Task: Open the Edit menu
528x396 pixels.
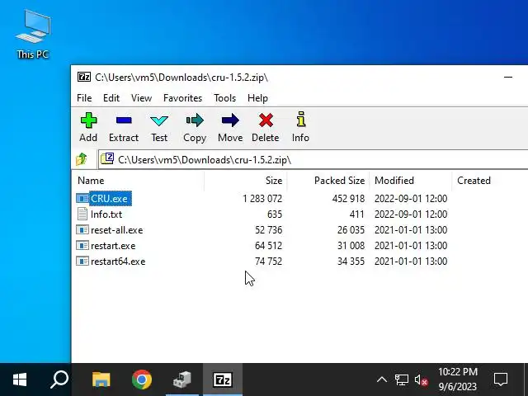Action: point(111,98)
